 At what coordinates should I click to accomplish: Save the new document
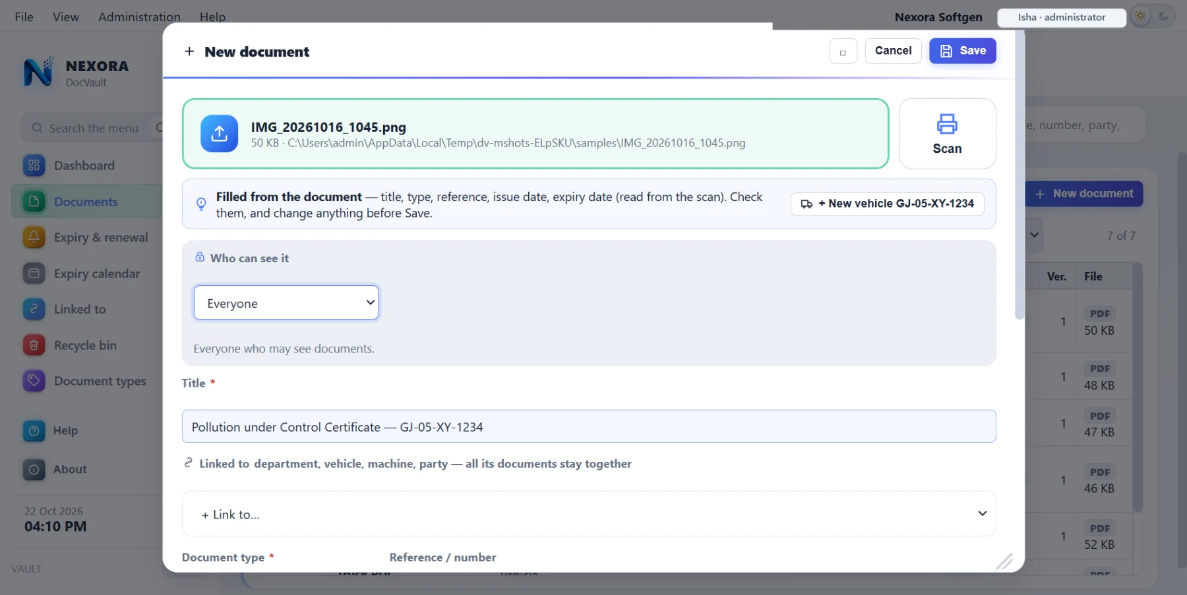click(962, 51)
